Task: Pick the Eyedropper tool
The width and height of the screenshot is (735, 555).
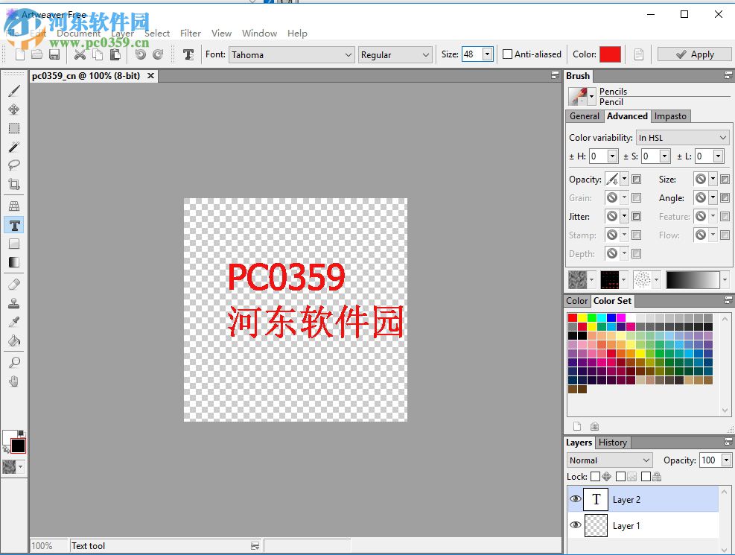Action: point(14,321)
